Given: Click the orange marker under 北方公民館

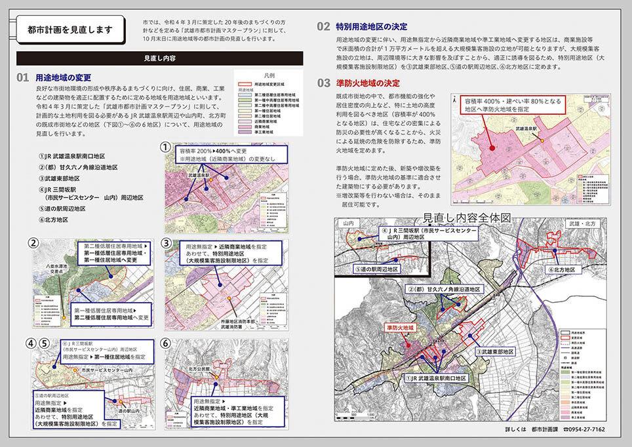Looking at the screenshot, I should point(216,378).
